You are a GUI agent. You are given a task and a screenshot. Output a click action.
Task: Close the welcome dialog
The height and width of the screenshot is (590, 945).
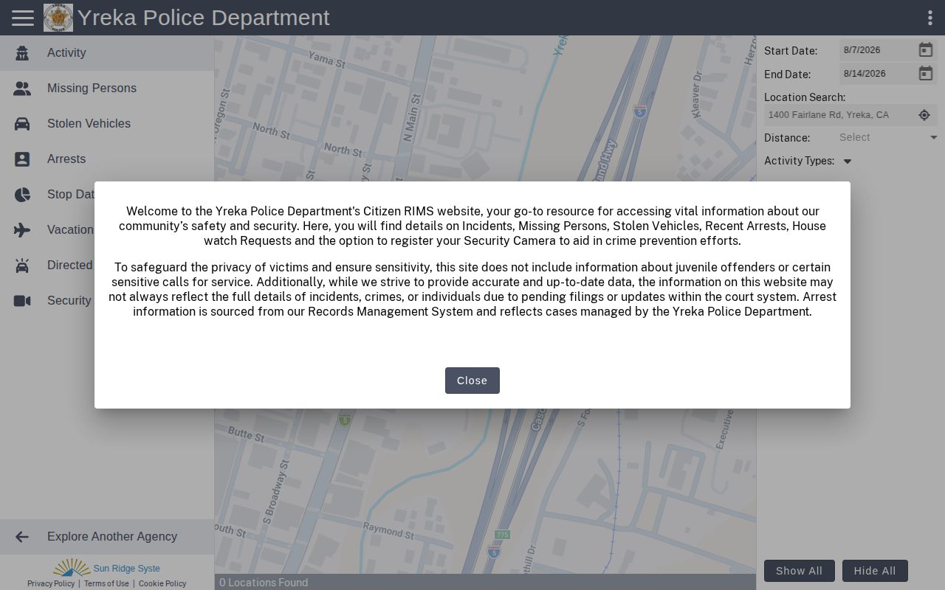coord(472,381)
